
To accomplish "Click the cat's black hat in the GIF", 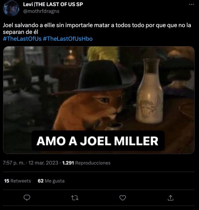I will [x=97, y=78].
